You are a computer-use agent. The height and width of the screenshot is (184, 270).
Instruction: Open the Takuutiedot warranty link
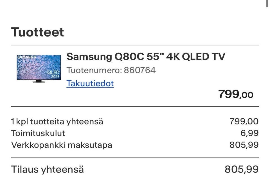90,83
